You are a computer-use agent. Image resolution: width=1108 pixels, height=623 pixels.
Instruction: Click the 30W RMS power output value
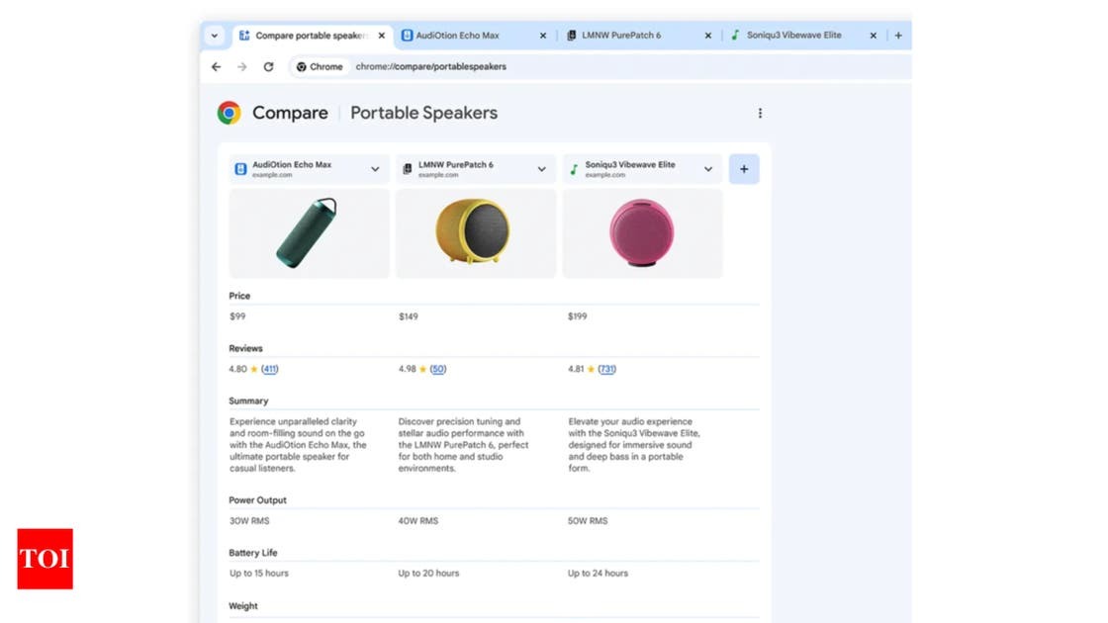click(x=249, y=520)
